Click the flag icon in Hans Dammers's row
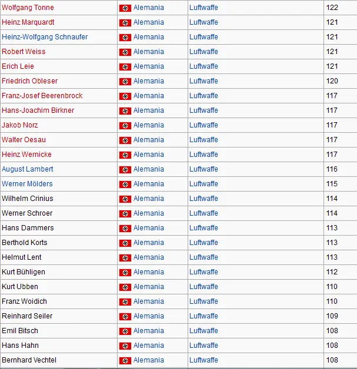The height and width of the screenshot is (369, 357). 125,229
